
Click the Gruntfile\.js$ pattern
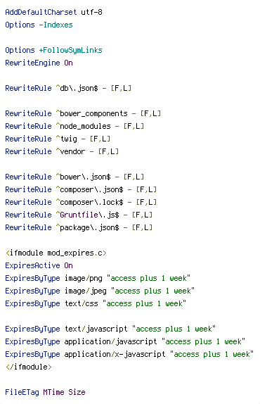[87, 215]
